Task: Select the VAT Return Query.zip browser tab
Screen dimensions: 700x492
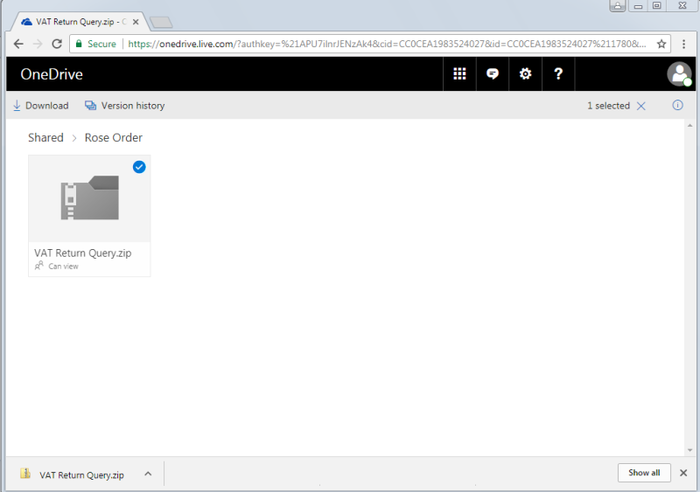Action: pos(79,20)
